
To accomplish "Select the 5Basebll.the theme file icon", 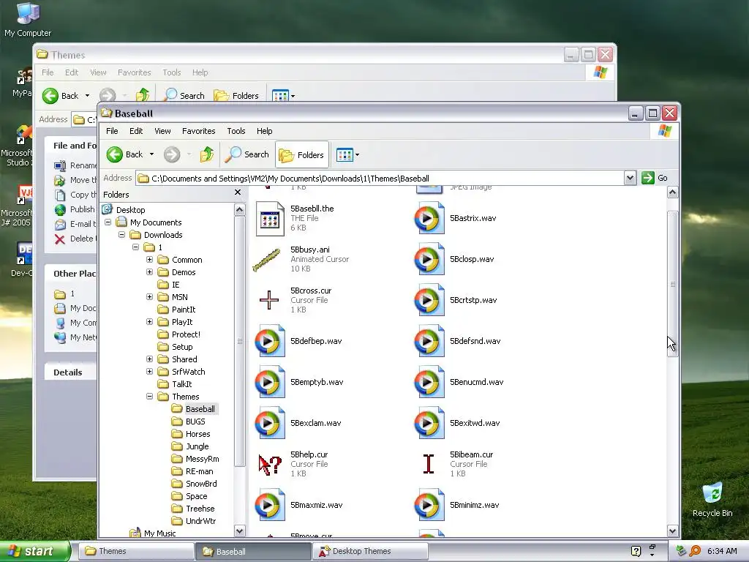I will click(269, 218).
